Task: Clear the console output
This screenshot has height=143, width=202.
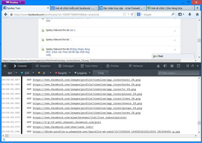Action: [x=101, y=73]
